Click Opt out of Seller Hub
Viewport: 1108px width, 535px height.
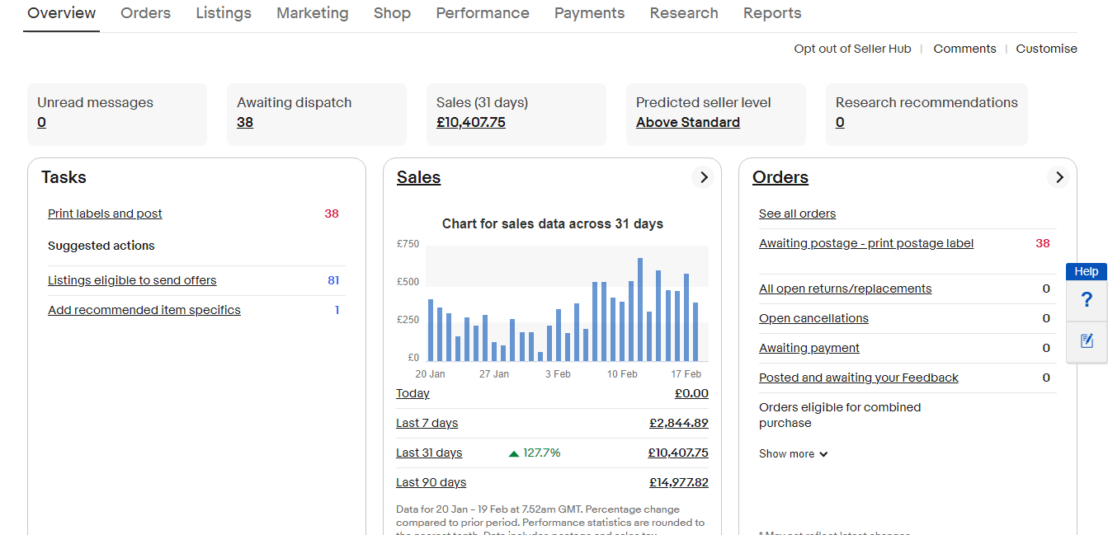tap(852, 49)
